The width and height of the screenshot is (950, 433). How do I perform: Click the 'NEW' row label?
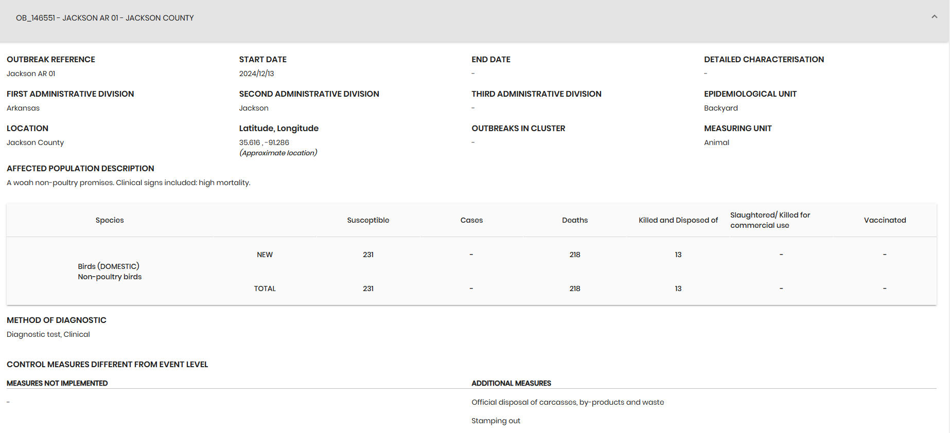click(x=265, y=255)
